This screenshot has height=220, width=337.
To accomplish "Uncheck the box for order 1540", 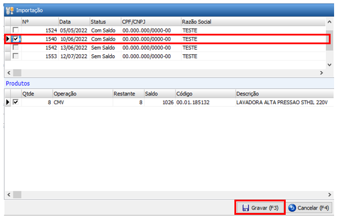I will pyautogui.click(x=16, y=39).
